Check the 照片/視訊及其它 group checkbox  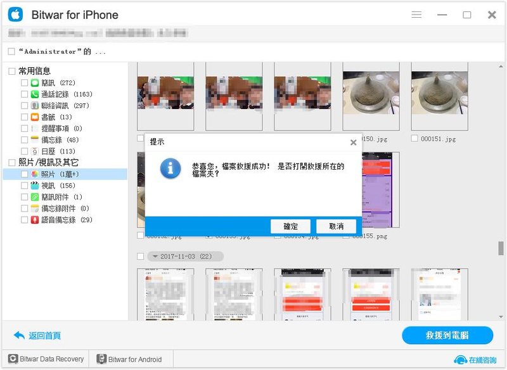pos(11,162)
